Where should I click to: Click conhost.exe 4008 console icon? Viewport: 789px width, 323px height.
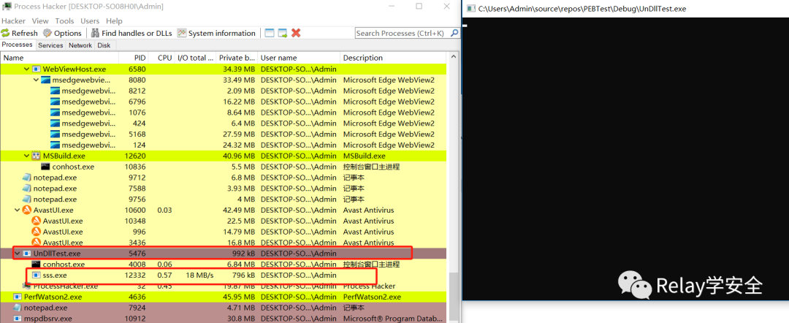[x=37, y=265]
